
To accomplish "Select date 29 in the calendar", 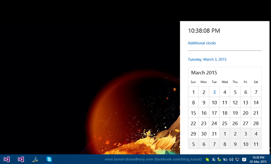I will (194, 134).
